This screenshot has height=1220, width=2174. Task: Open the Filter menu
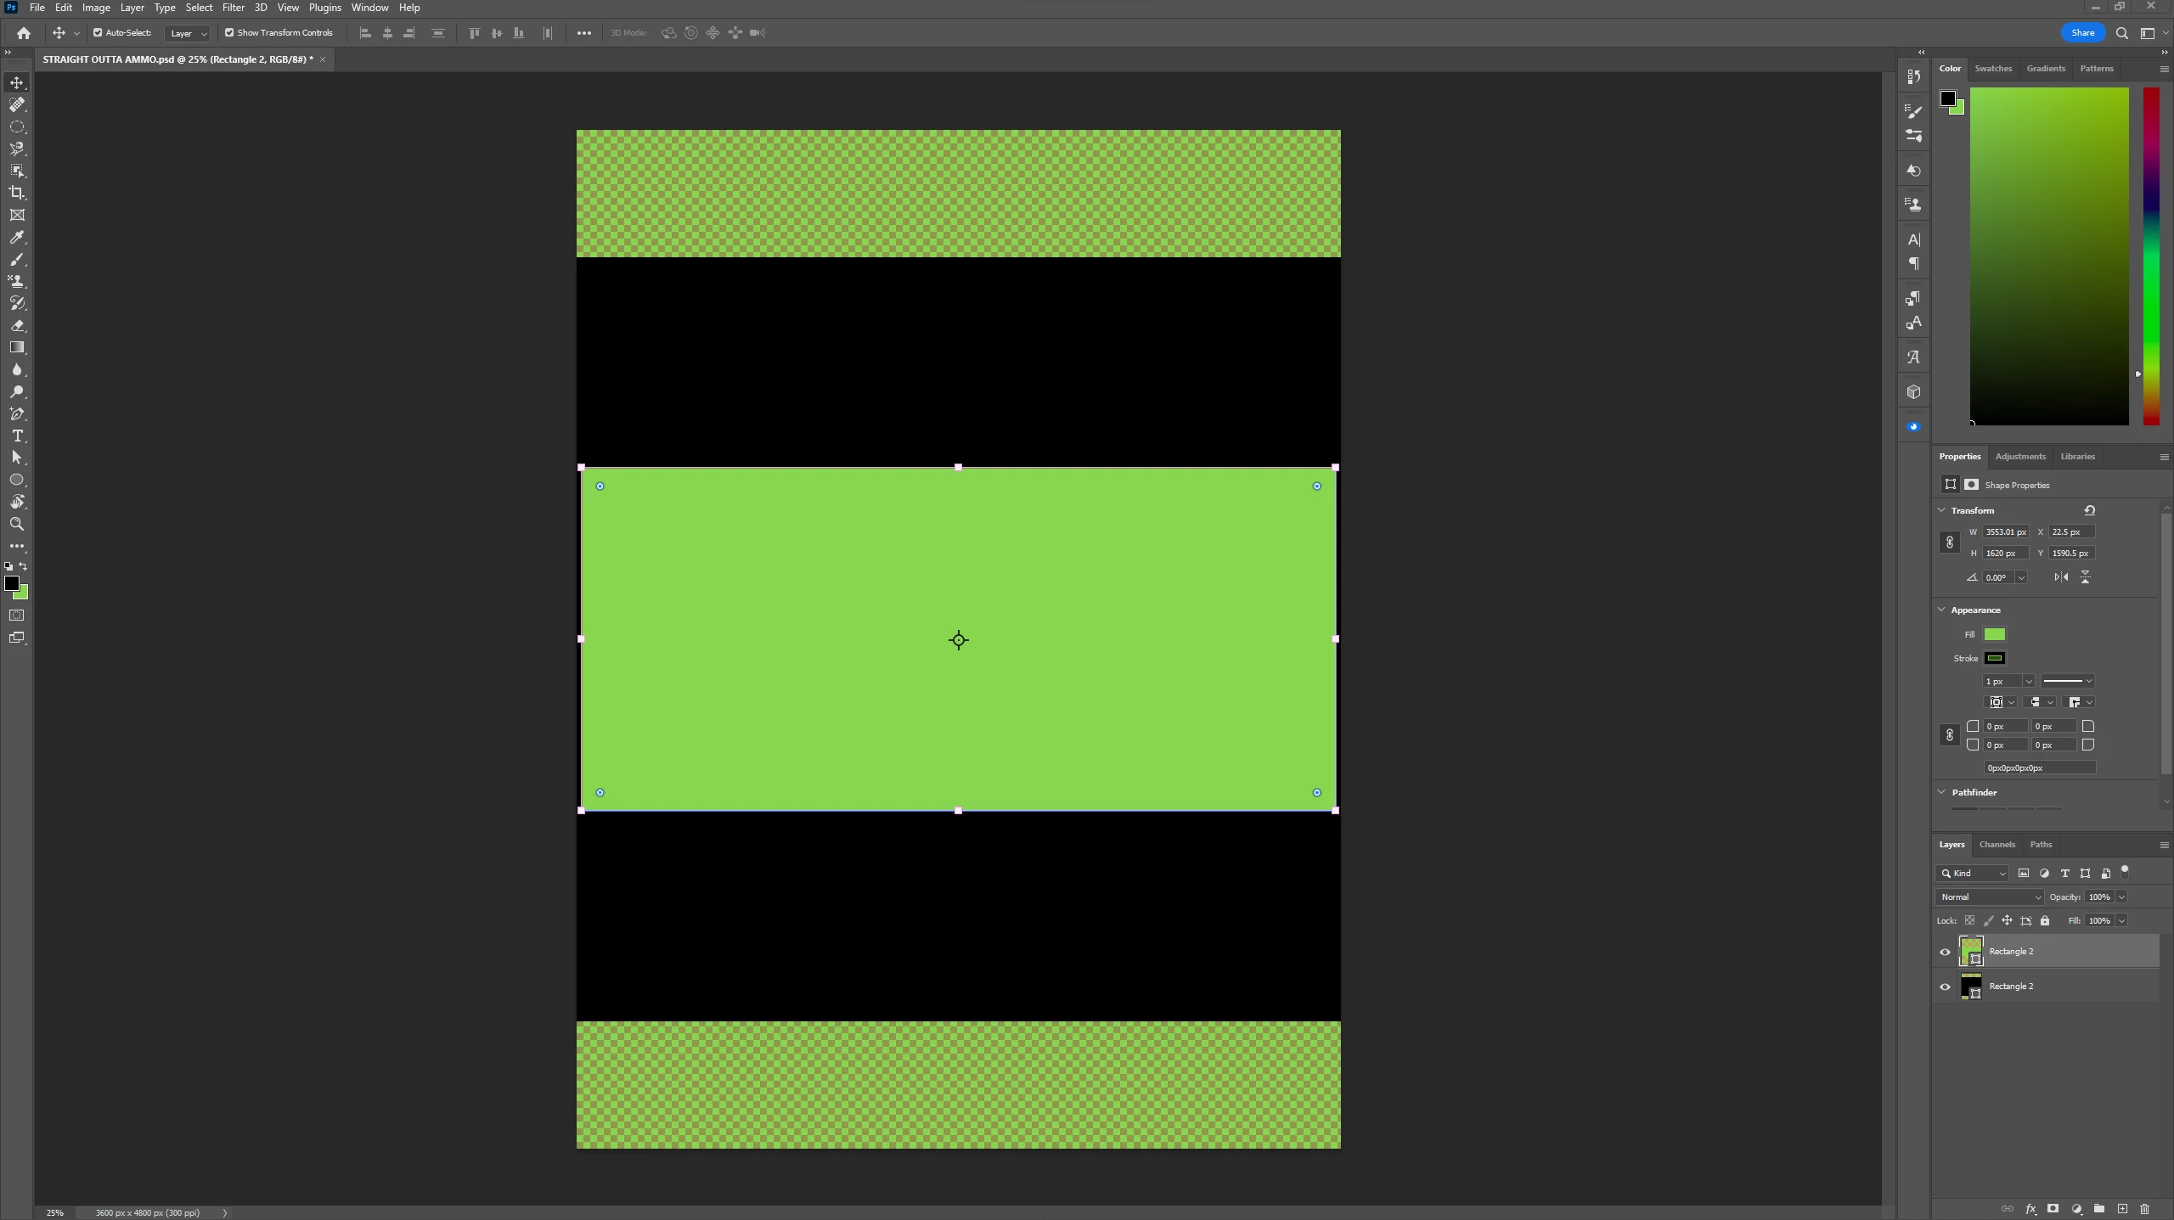point(233,8)
